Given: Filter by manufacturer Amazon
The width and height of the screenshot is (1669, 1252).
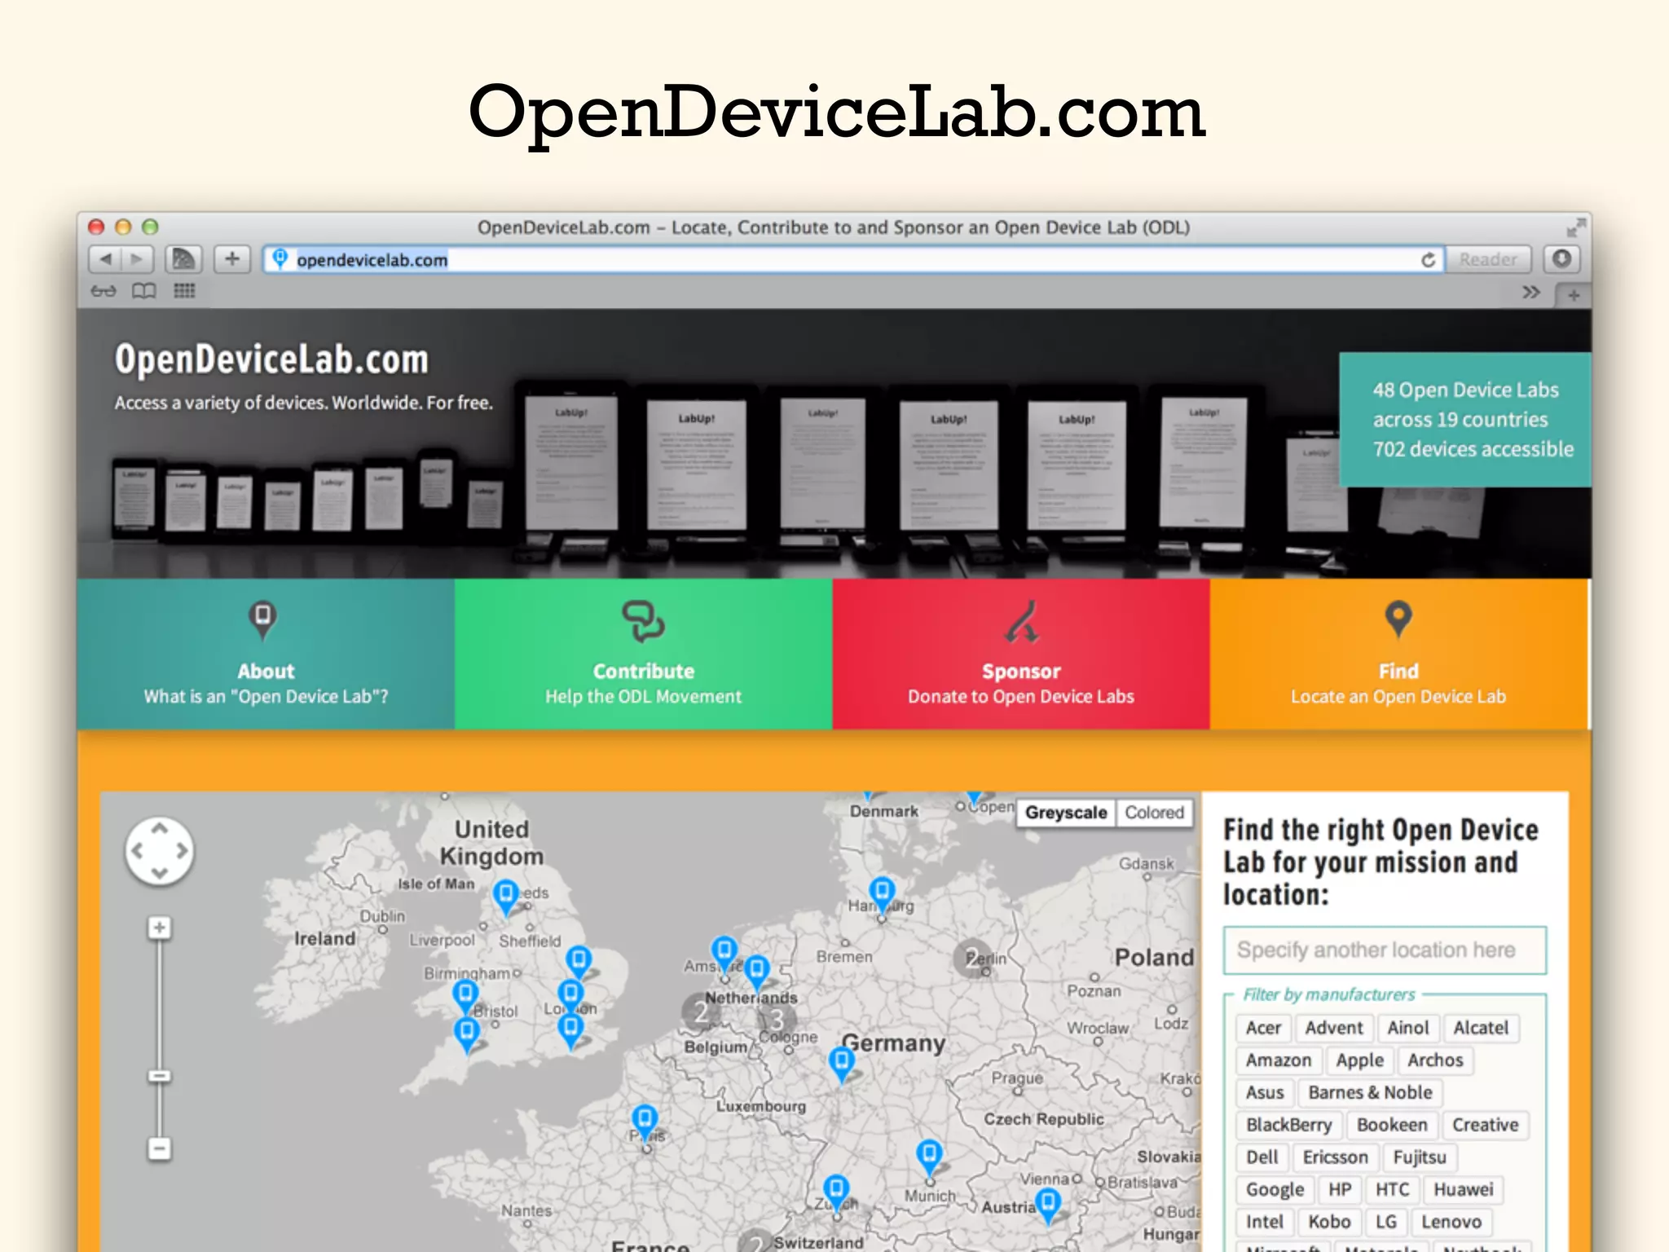Looking at the screenshot, I should coord(1279,1060).
